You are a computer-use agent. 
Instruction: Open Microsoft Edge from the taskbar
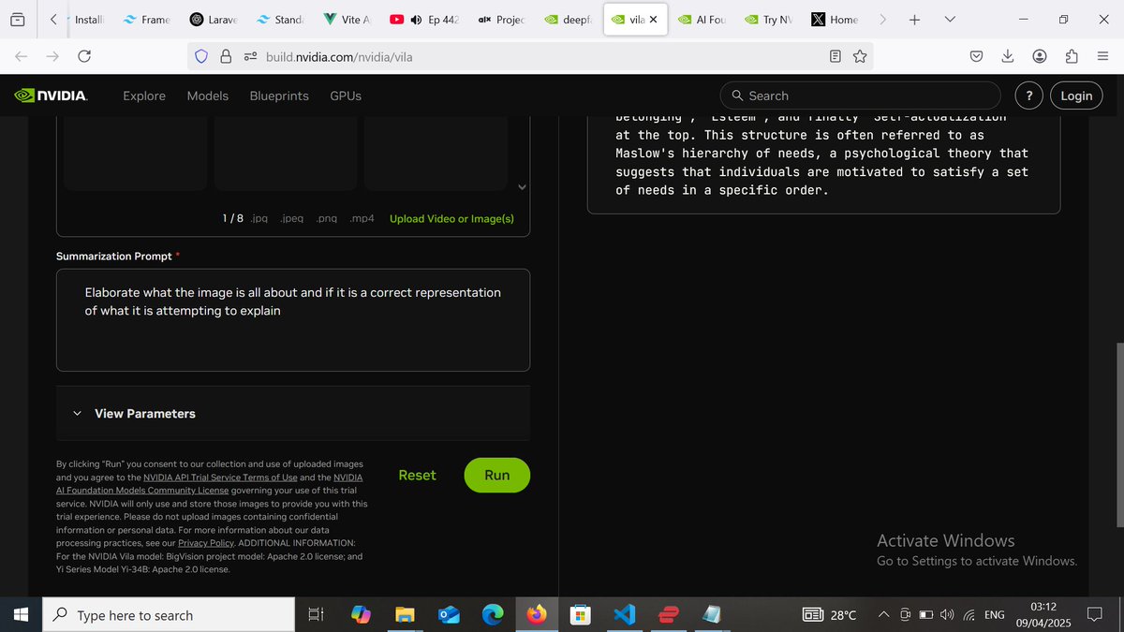tap(493, 615)
